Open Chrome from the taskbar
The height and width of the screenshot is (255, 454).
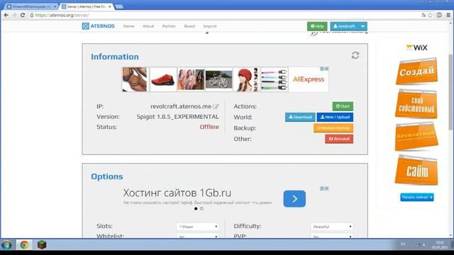click(24, 245)
